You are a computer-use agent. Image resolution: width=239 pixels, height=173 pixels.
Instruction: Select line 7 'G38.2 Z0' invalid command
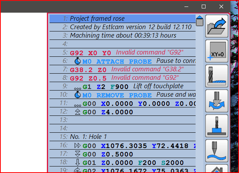point(123,69)
